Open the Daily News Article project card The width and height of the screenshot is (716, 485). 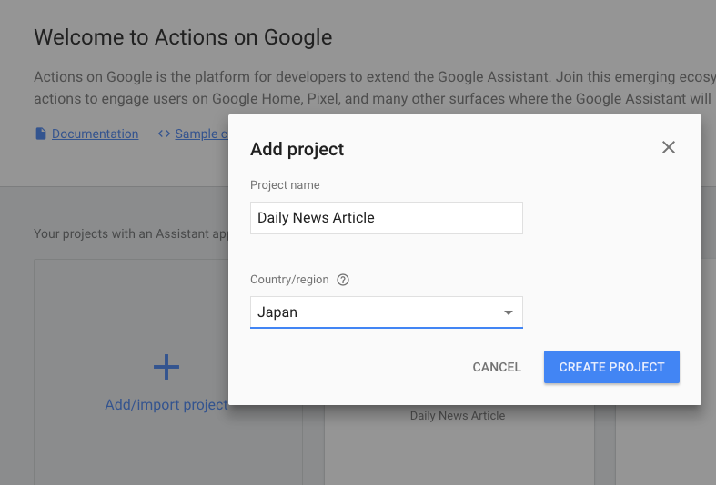[x=459, y=444]
